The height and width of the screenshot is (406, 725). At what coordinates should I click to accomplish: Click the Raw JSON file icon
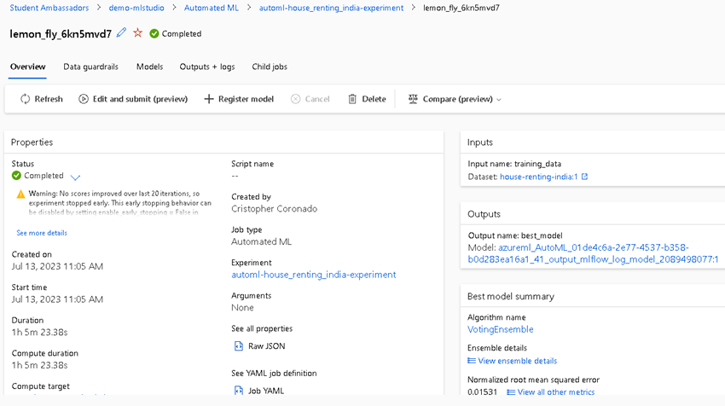point(239,346)
